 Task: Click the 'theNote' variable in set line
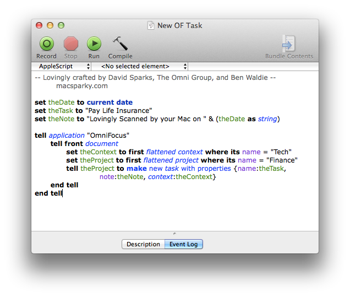tap(62, 119)
